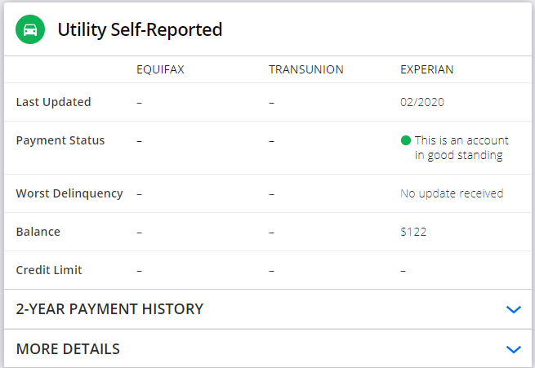Select the Last Updated row label
The image size is (535, 368).
coord(54,102)
